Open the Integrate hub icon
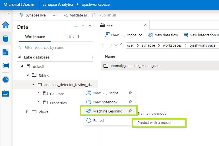 [6, 66]
